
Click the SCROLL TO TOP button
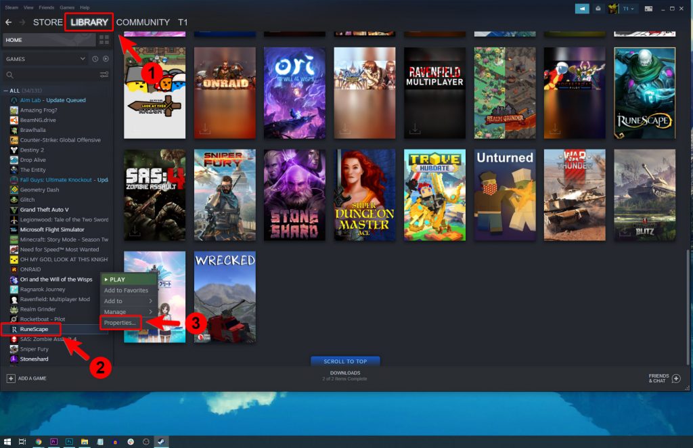tap(345, 361)
